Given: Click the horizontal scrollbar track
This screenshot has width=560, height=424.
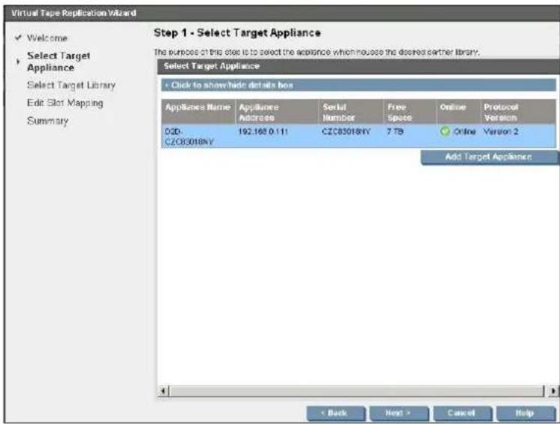Looking at the screenshot, I should 357,391.
